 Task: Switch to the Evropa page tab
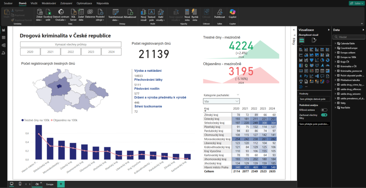pyautogui.click(x=50, y=184)
